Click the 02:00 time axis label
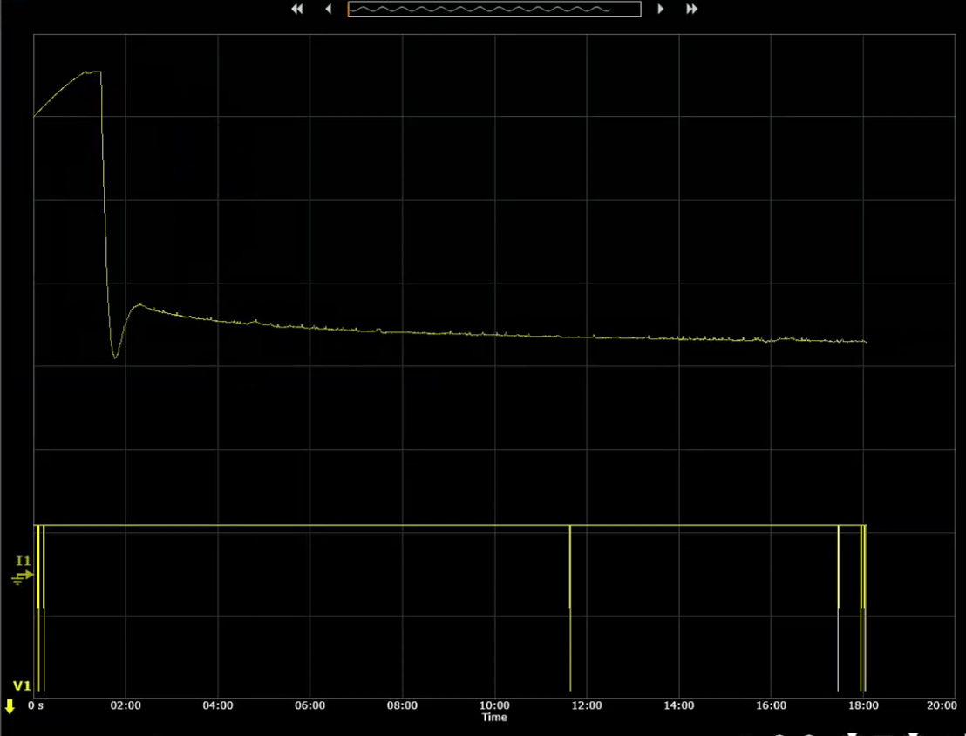966x736 pixels. pos(126,705)
